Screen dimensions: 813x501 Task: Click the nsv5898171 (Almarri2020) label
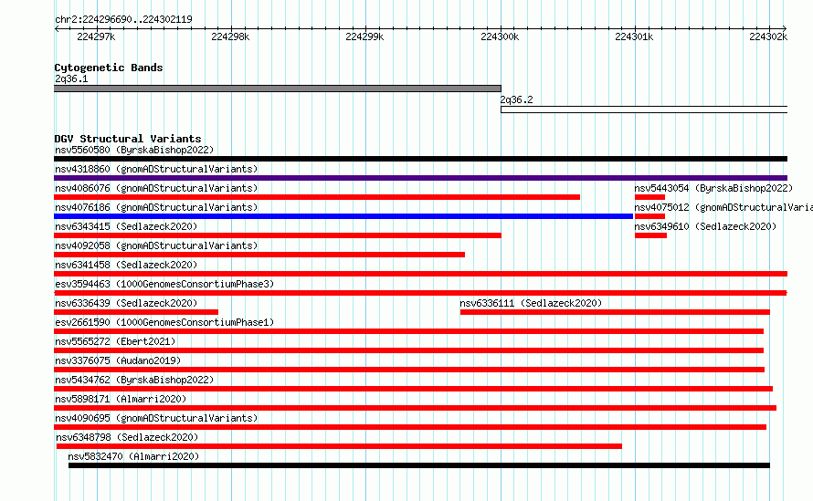(x=121, y=399)
